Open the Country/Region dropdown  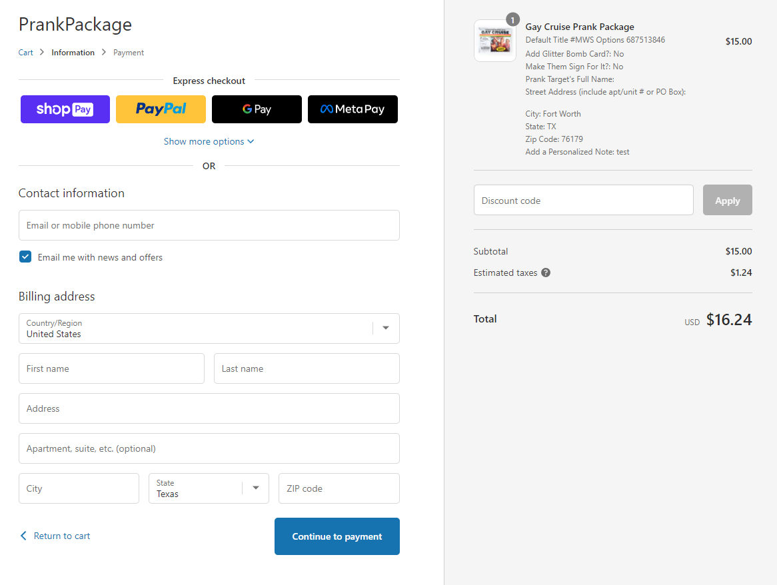(x=209, y=328)
